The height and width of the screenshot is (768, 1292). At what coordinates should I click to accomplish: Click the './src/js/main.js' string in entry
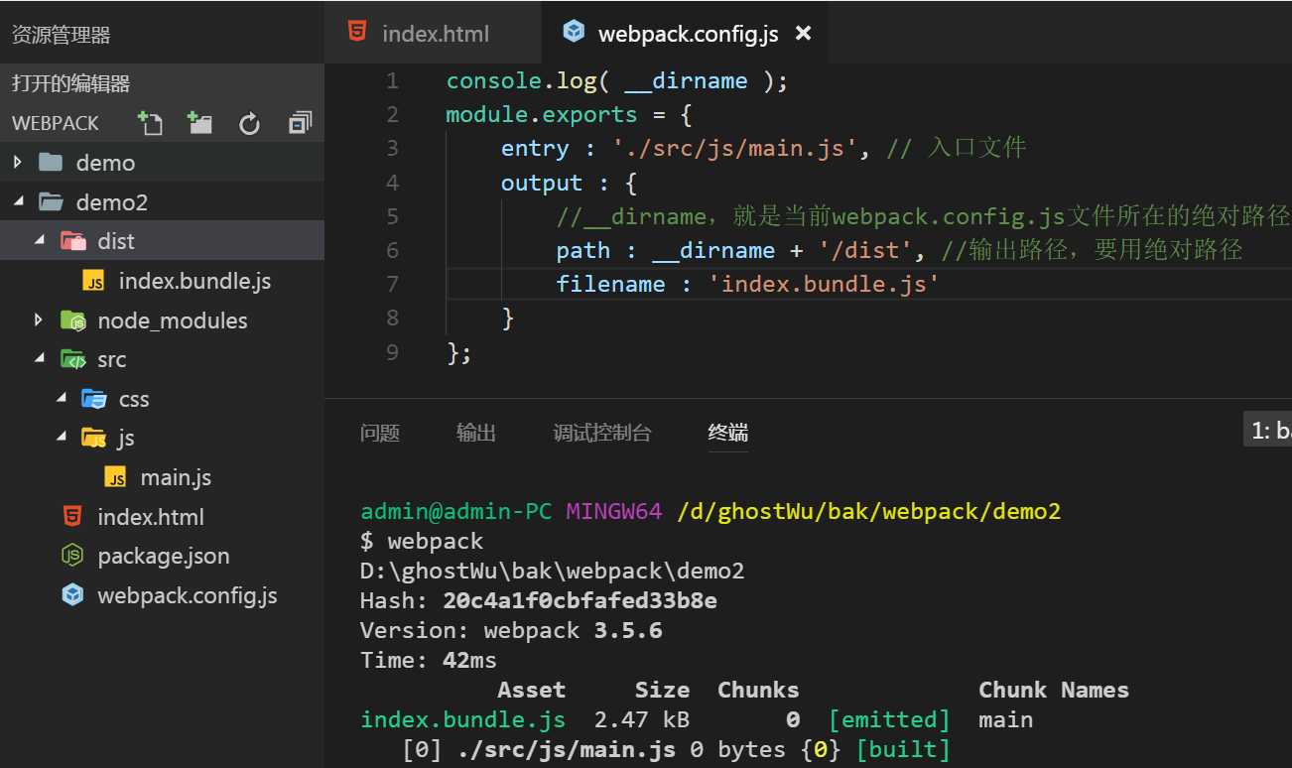[735, 149]
